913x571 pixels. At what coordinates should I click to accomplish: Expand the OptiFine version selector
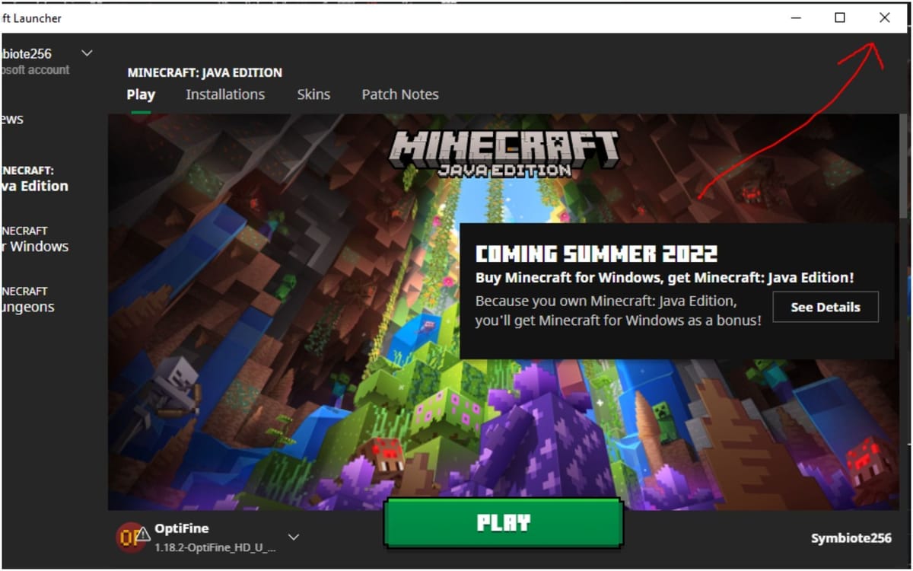pos(293,535)
